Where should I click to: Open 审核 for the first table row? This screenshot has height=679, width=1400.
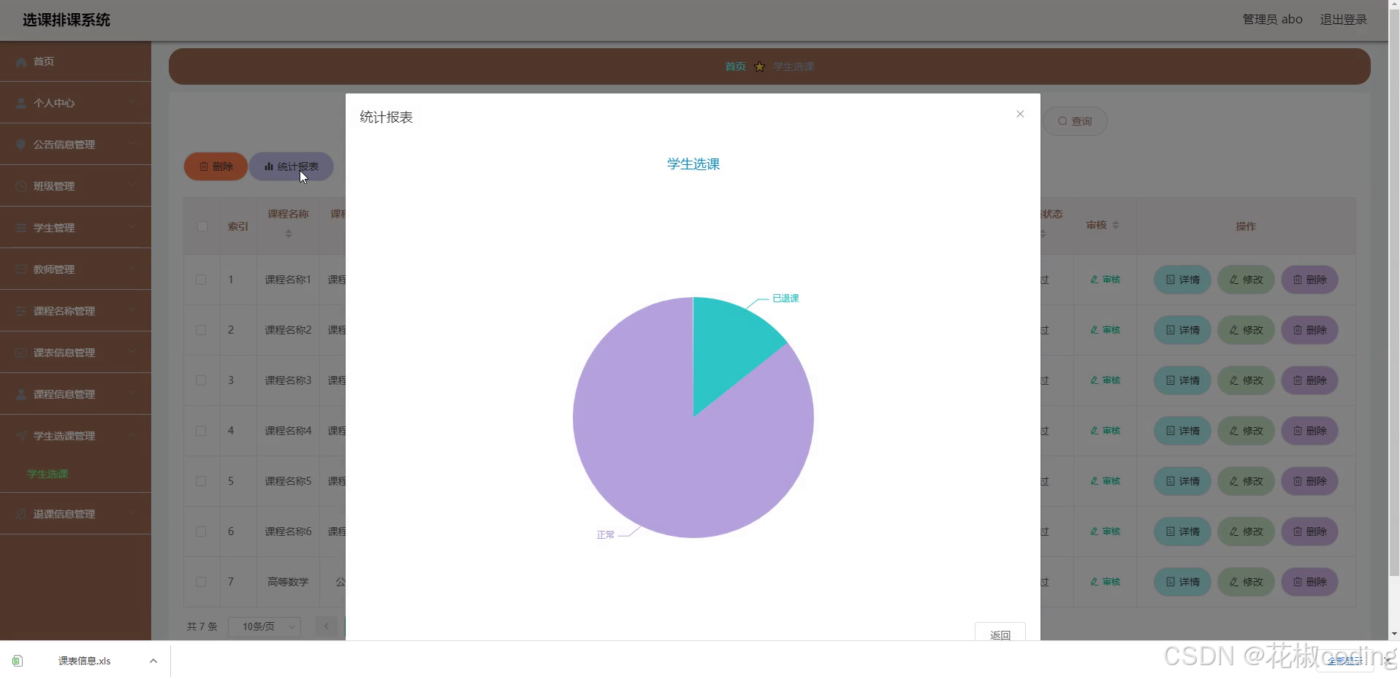coord(1106,279)
